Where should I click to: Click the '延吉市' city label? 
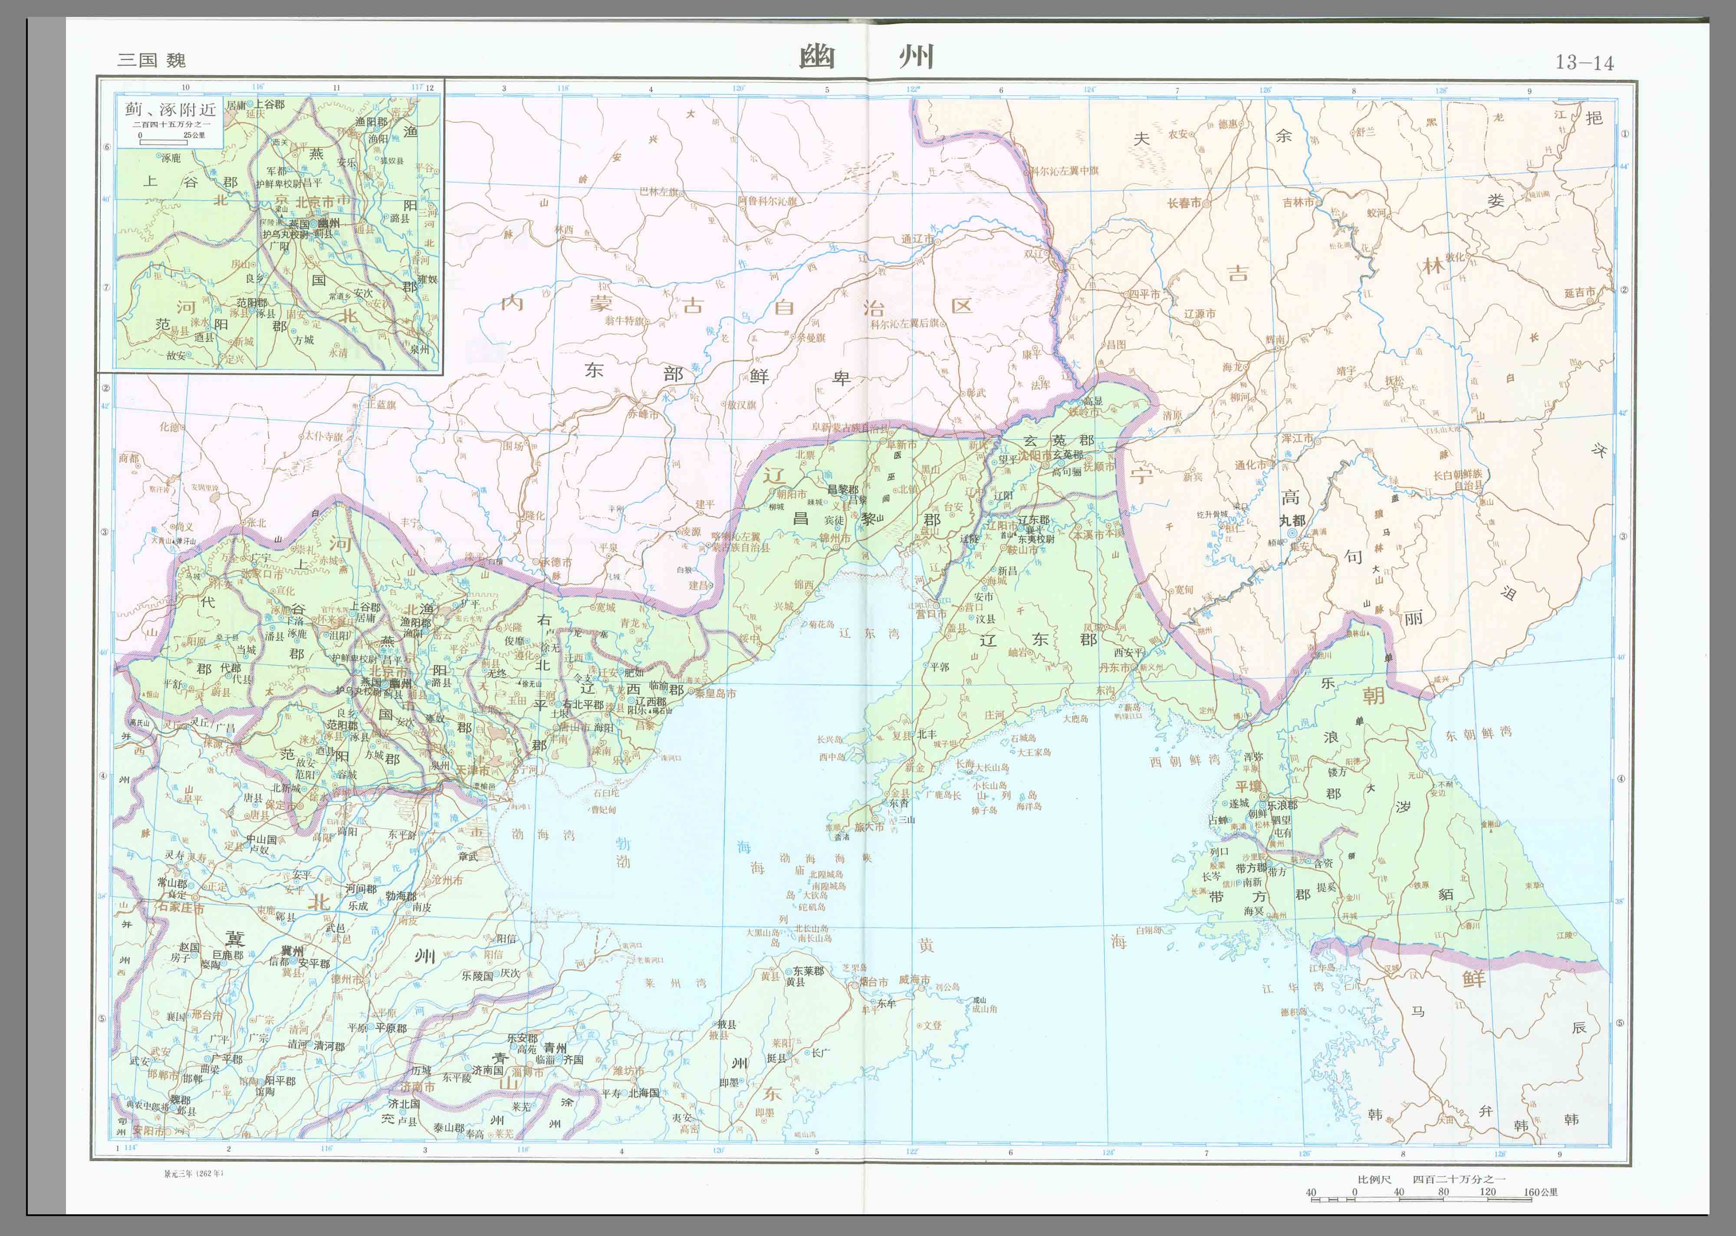tap(1579, 292)
